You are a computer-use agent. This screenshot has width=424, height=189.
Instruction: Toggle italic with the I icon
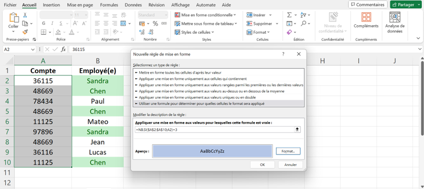(x=52, y=23)
